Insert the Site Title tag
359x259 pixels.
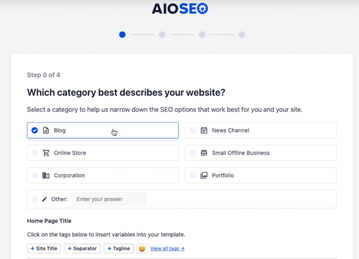point(44,248)
